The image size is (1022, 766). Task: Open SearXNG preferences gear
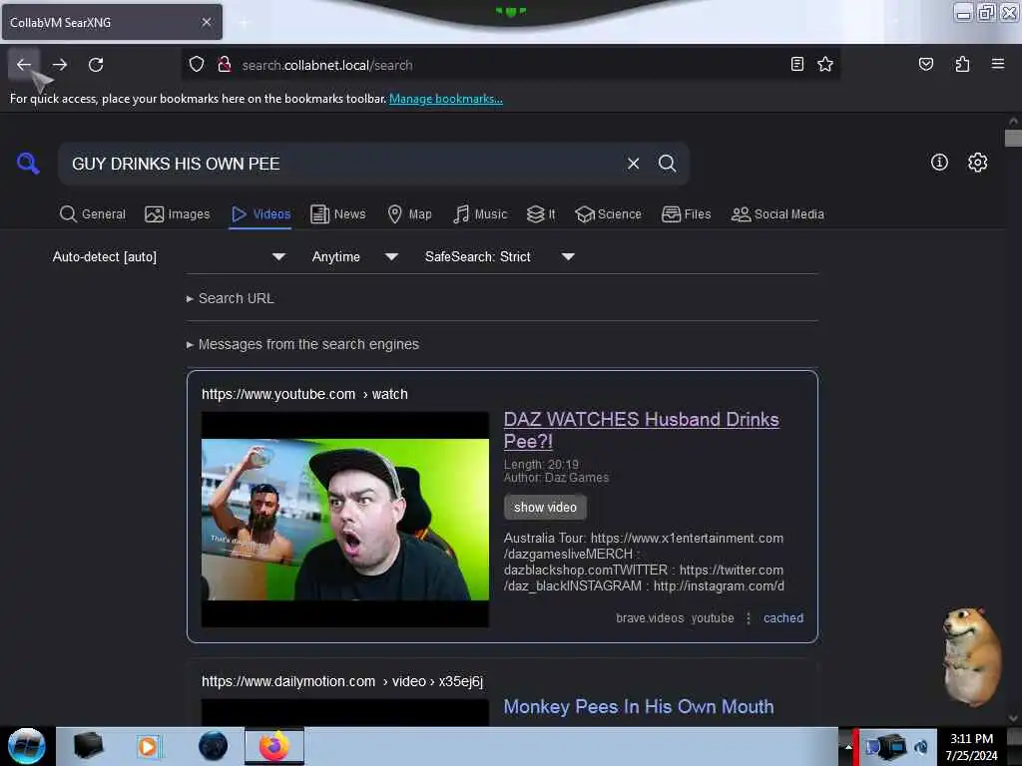tap(977, 163)
